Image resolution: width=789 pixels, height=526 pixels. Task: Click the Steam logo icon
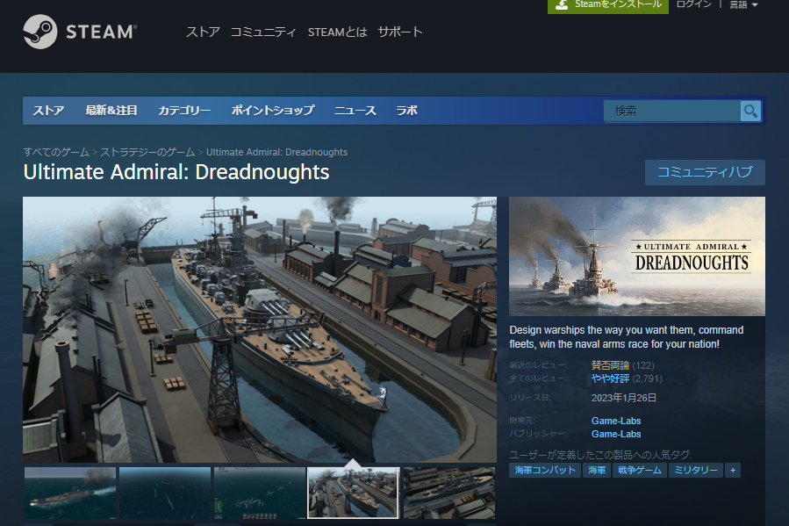point(40,32)
